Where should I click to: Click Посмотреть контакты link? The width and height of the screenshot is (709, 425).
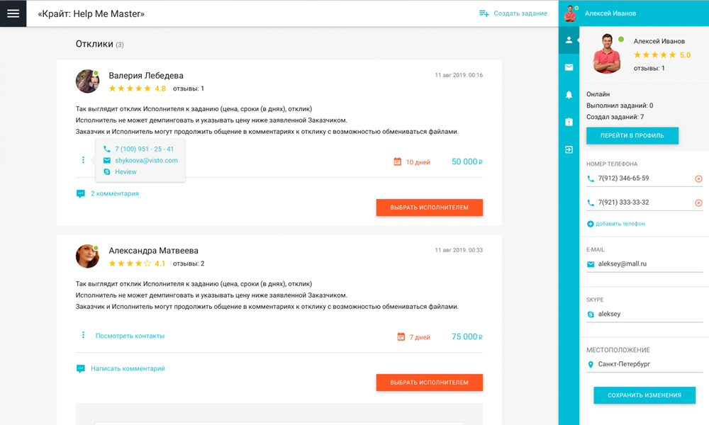[130, 336]
